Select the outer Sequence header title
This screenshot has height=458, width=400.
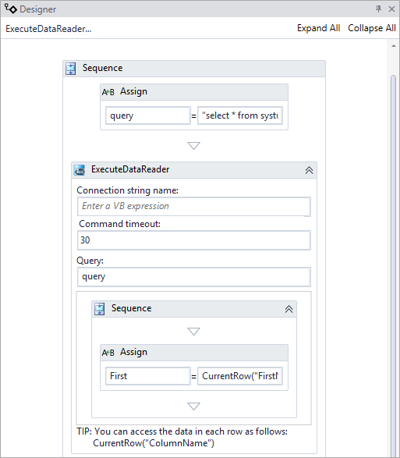(102, 68)
